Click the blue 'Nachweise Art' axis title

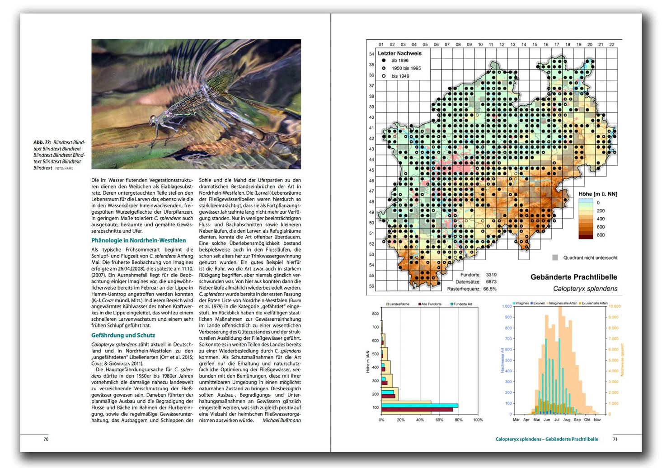click(x=502, y=360)
